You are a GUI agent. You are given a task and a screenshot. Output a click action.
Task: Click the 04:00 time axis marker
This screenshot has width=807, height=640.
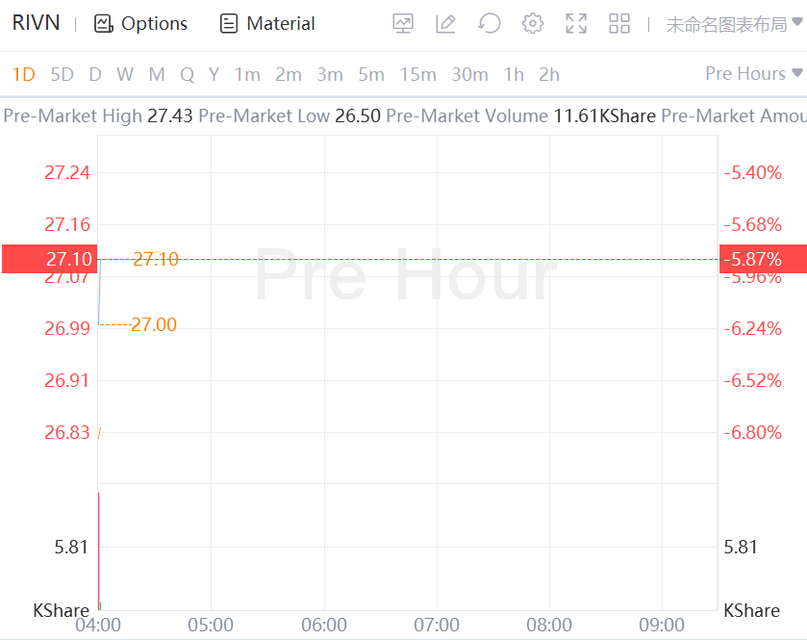[98, 625]
